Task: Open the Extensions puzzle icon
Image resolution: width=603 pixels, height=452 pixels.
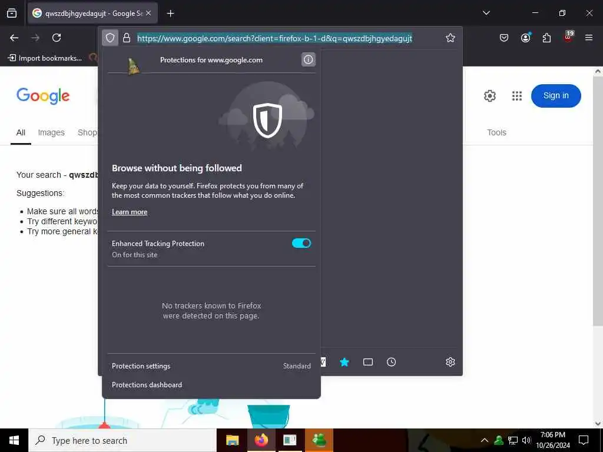Action: point(546,38)
